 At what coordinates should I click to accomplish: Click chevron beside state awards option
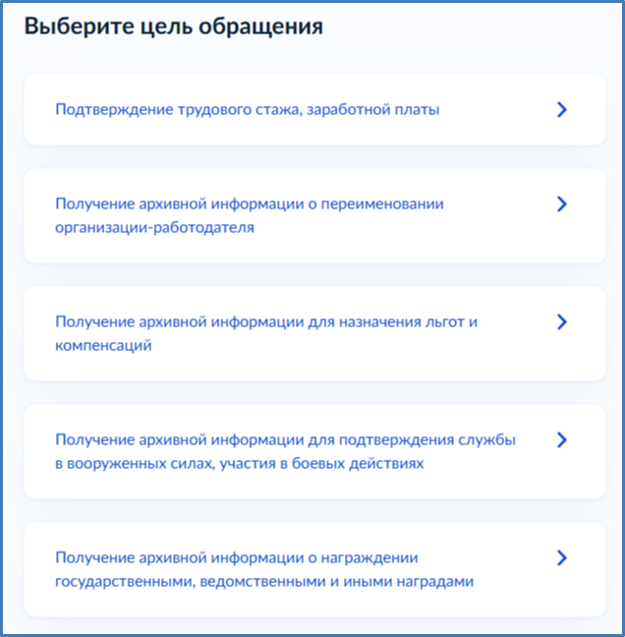(561, 557)
